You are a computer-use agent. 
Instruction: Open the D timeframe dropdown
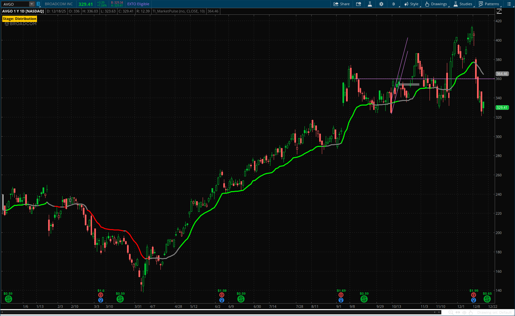point(394,4)
